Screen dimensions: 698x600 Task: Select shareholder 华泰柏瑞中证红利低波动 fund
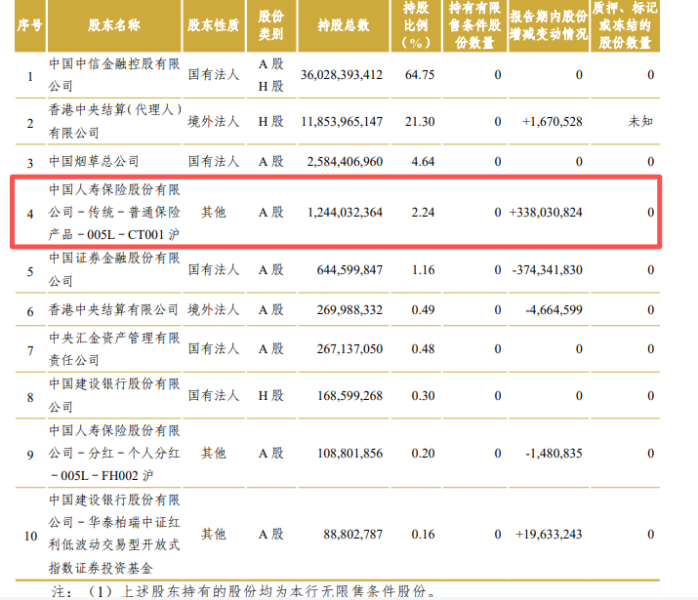tap(114, 534)
